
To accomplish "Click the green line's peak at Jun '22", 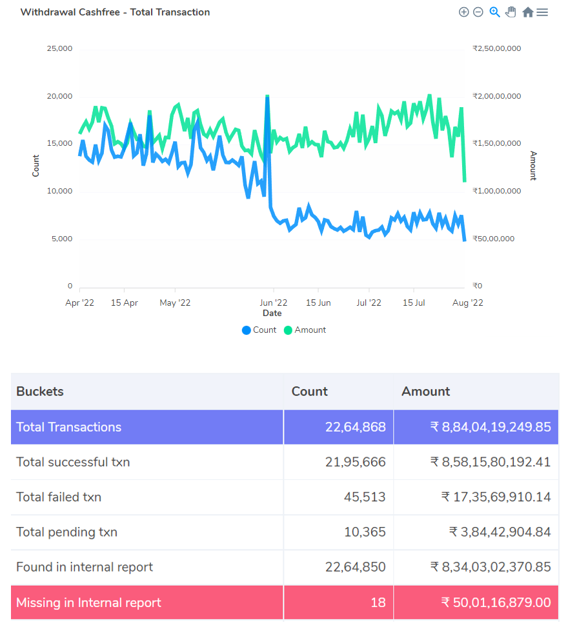I will pyautogui.click(x=267, y=97).
